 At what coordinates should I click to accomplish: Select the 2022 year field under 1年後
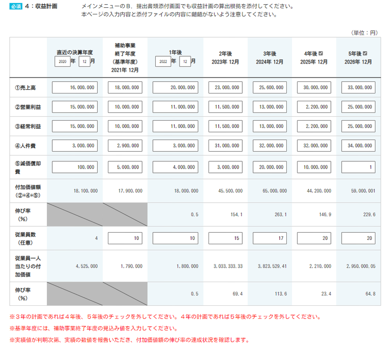(x=163, y=62)
